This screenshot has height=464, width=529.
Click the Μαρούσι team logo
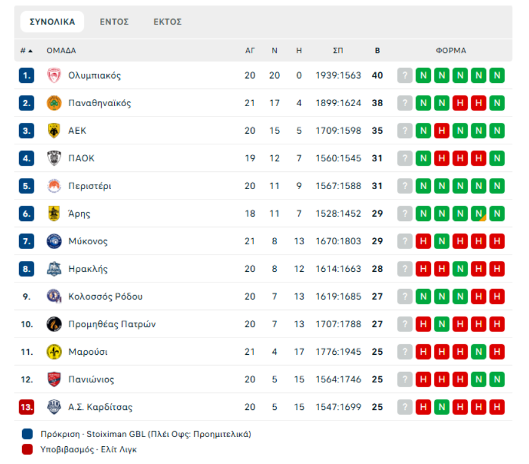click(x=54, y=352)
